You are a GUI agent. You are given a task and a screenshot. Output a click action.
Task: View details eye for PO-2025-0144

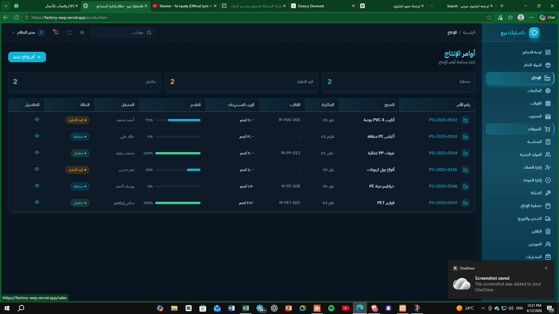click(x=37, y=152)
